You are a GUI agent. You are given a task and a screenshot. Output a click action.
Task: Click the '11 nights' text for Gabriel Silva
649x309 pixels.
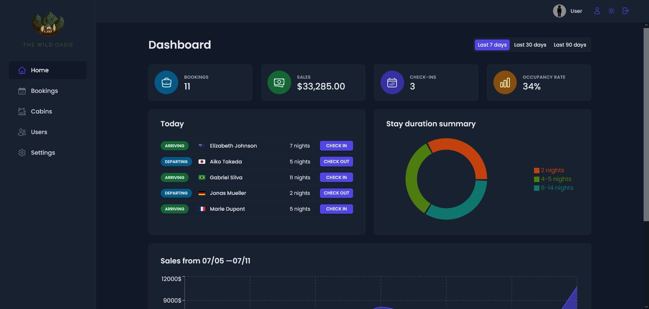[x=300, y=178]
